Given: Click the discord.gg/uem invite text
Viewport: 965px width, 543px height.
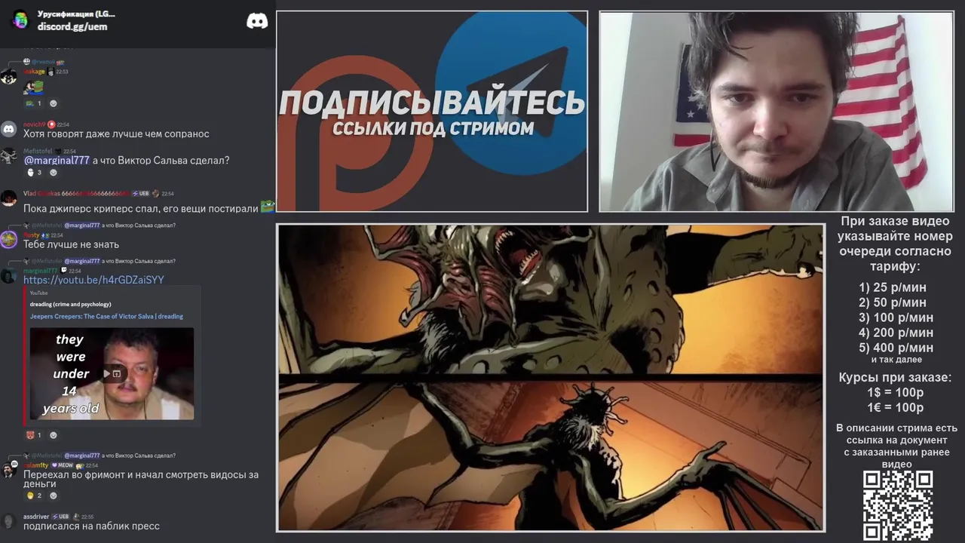Looking at the screenshot, I should tap(72, 26).
